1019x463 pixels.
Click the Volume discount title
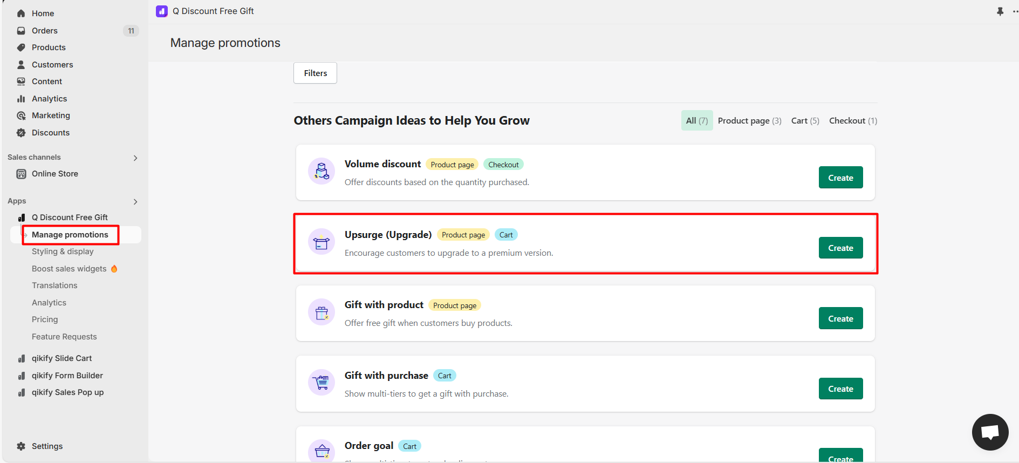pyautogui.click(x=382, y=164)
